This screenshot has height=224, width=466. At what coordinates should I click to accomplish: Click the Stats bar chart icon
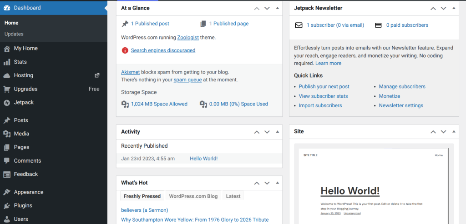click(x=7, y=62)
